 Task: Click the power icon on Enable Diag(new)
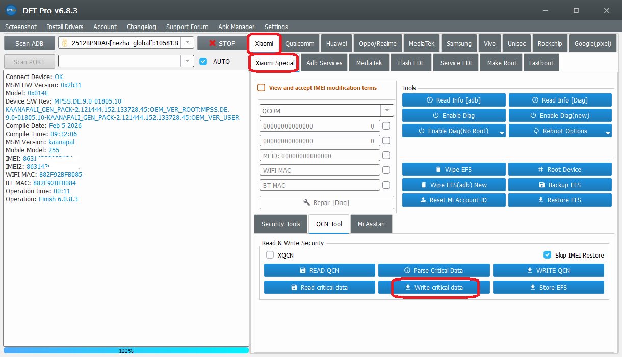click(x=533, y=115)
